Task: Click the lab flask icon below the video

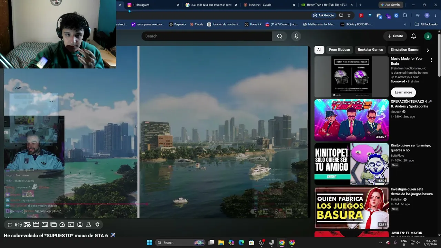Action: tap(89, 225)
